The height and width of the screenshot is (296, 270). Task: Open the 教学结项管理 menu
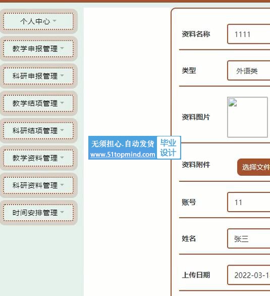pos(38,103)
